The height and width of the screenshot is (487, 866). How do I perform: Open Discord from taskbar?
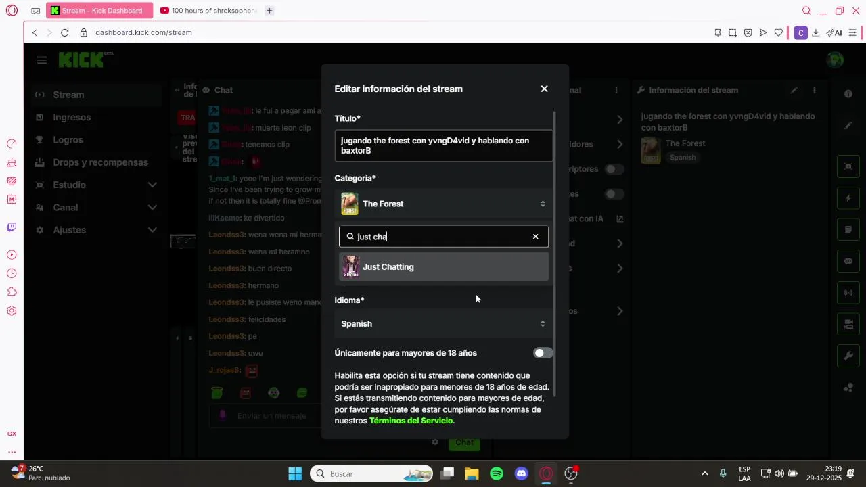click(521, 473)
